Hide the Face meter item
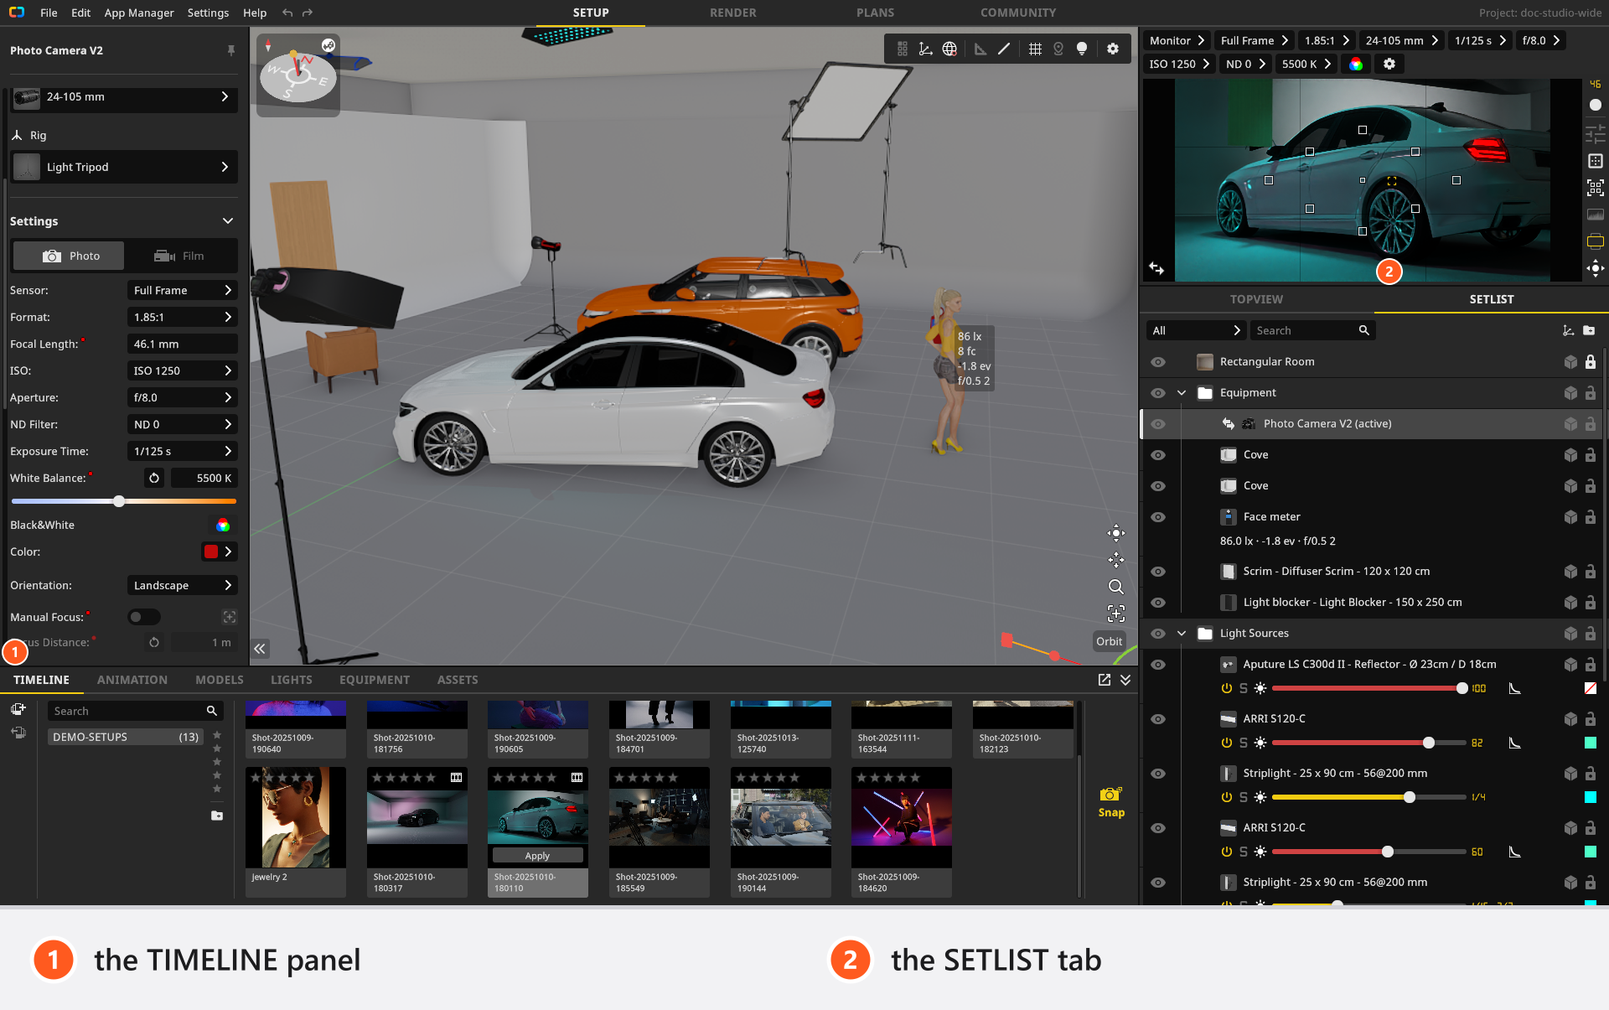The height and width of the screenshot is (1010, 1609). [1158, 517]
